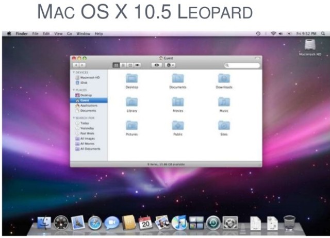Open the Public folder
330x238 pixels.
point(178,126)
